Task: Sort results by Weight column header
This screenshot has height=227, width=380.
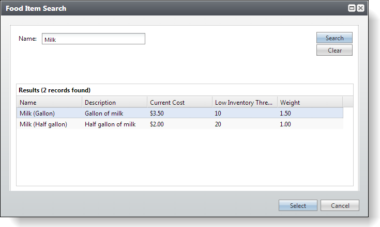Action: tap(310, 102)
